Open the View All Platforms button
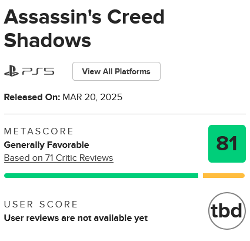250x241 pixels. click(x=116, y=71)
